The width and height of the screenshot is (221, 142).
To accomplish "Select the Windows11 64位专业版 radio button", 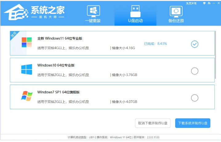I will pos(195,44).
